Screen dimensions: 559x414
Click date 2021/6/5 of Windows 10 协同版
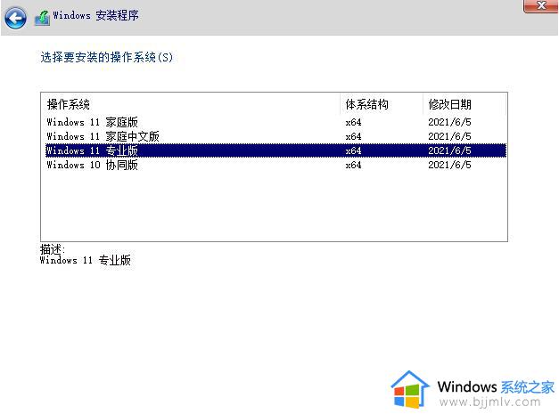449,165
